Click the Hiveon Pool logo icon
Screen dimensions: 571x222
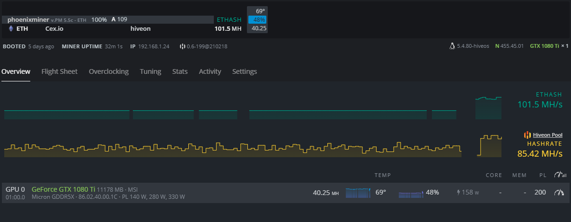click(527, 135)
